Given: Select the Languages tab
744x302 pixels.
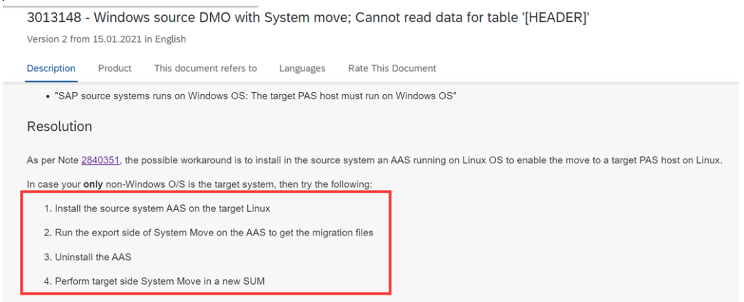Looking at the screenshot, I should coord(302,68).
